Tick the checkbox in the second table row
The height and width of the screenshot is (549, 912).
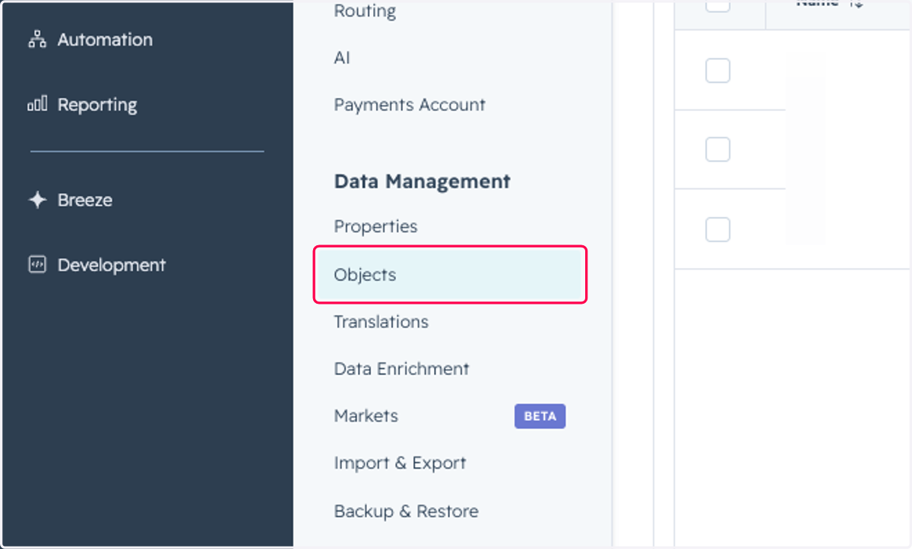click(717, 150)
